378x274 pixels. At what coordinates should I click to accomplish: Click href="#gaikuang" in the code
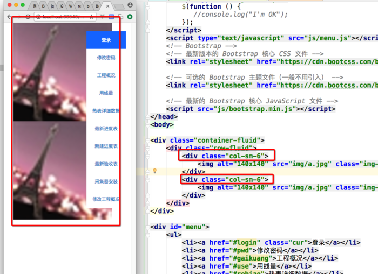(241, 258)
